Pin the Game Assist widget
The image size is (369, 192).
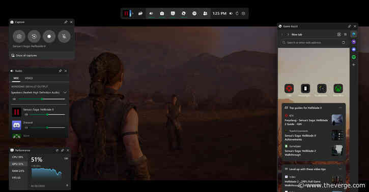tap(350, 26)
